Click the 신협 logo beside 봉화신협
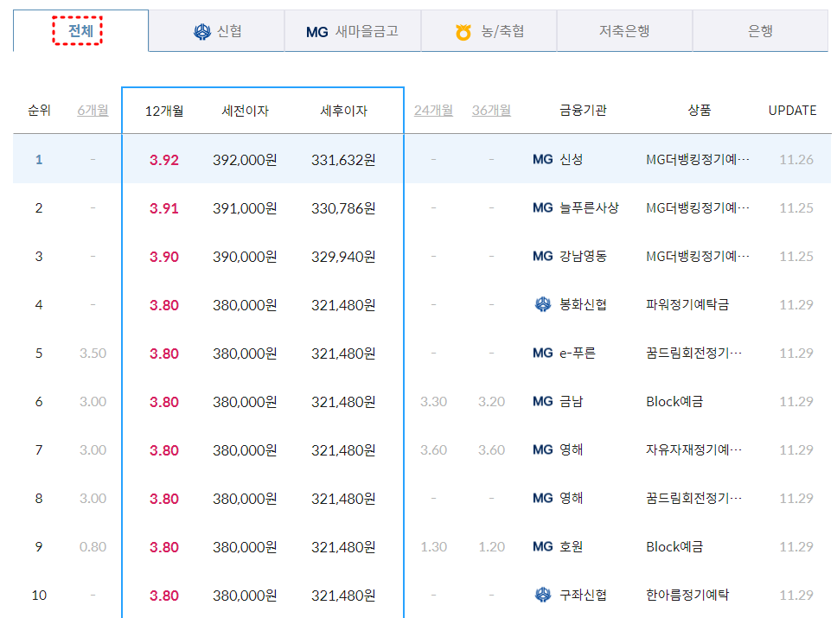The image size is (837, 618). click(x=543, y=305)
